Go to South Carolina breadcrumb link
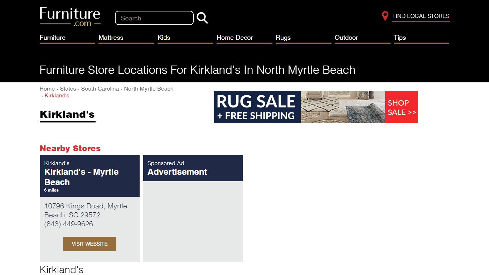The image size is (489, 275). click(x=100, y=89)
